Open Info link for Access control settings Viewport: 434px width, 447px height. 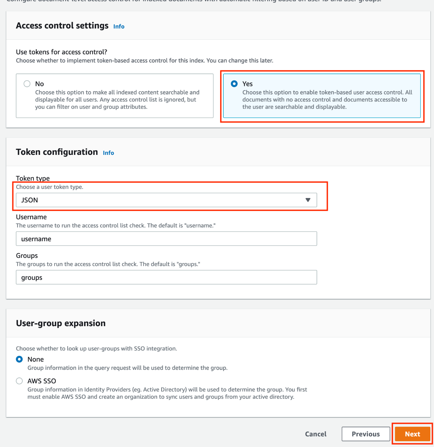tap(119, 27)
